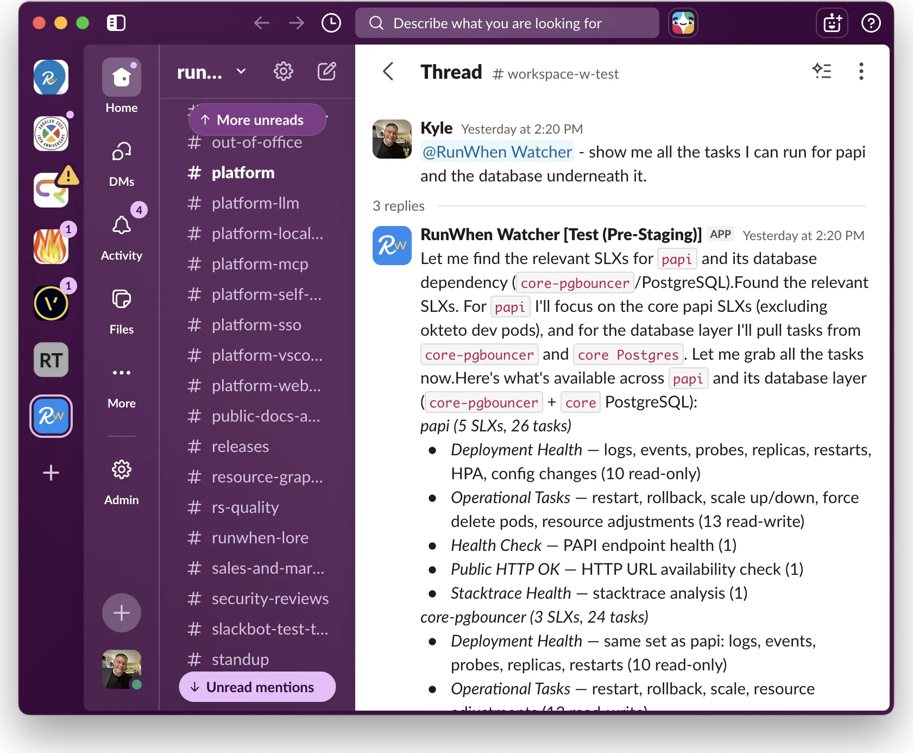Open the Files tab

pyautogui.click(x=122, y=312)
